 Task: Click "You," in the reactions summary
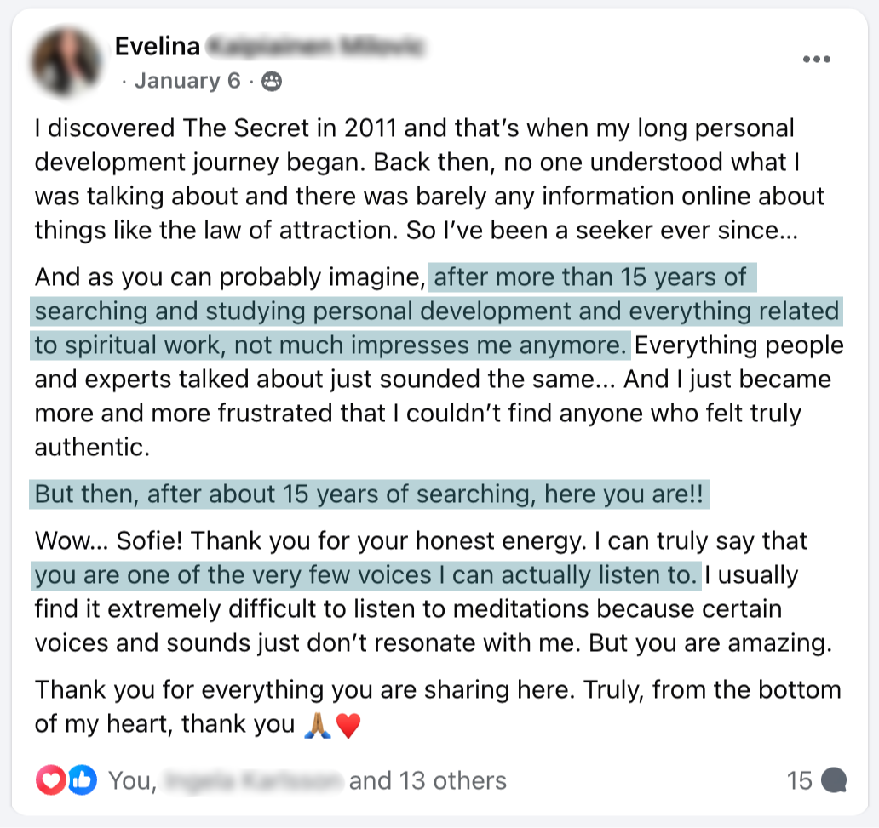click(x=132, y=779)
